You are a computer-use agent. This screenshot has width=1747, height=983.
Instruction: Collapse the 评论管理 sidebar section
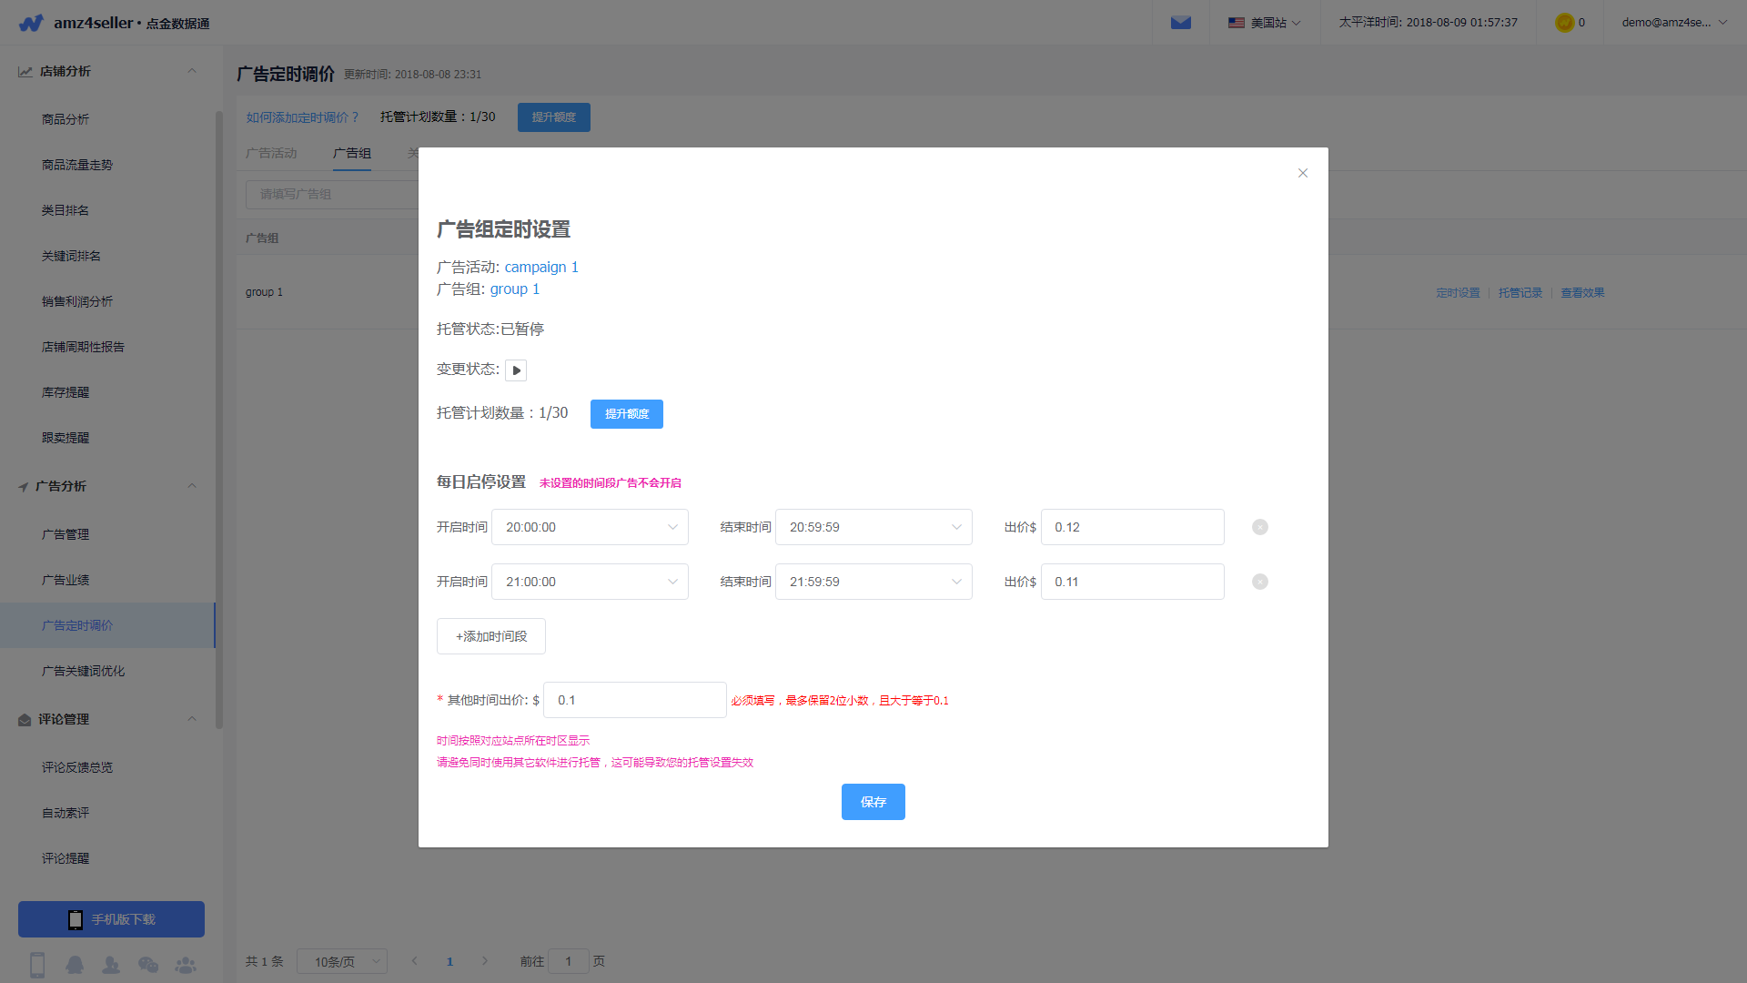click(192, 719)
